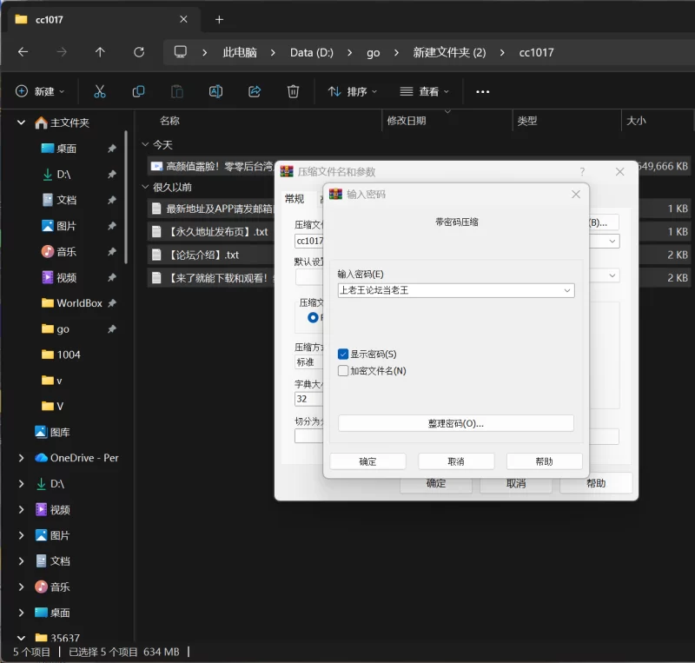The width and height of the screenshot is (695, 663).
Task: Close the cc1017 Explorer tab
Action: click(183, 19)
